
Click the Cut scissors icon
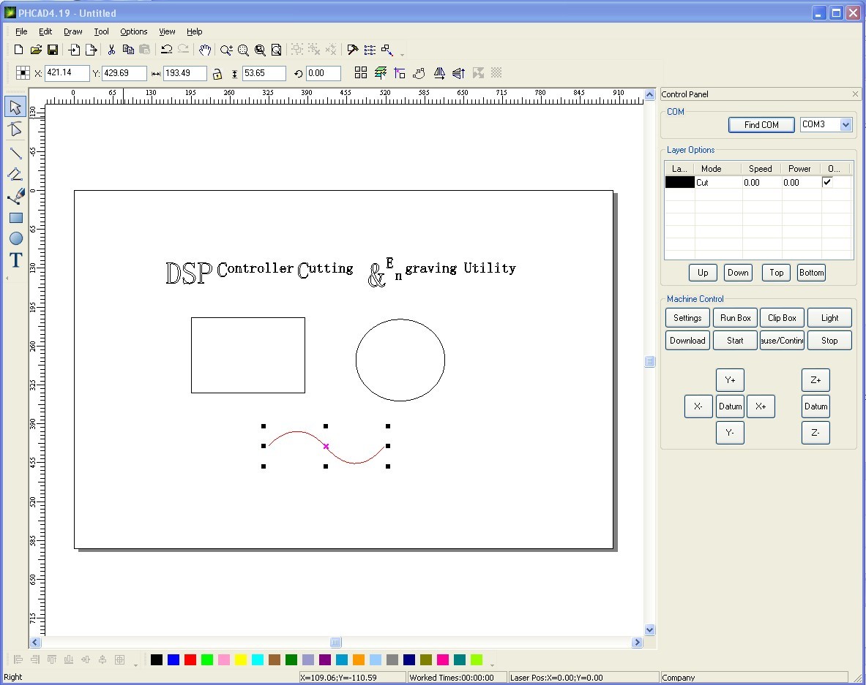(x=111, y=50)
